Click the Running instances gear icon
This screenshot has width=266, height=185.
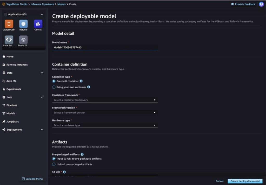(4, 65)
